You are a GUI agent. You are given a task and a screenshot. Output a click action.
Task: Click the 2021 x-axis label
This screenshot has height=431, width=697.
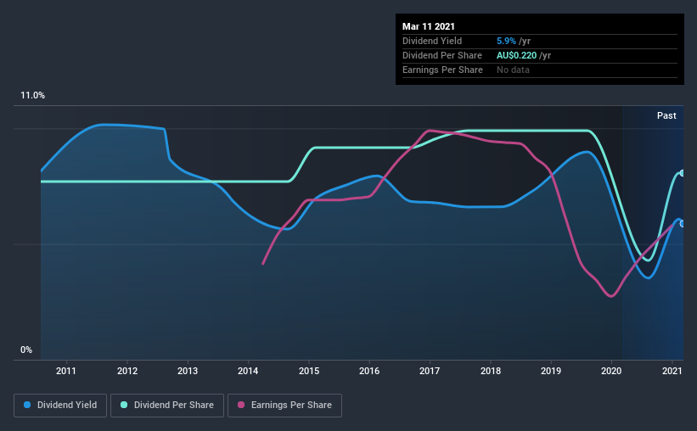coord(672,371)
